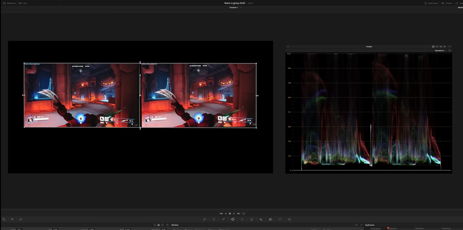Image resolution: width=463 pixels, height=230 pixels.
Task: Reset the primaries palette
Action: 167,225
